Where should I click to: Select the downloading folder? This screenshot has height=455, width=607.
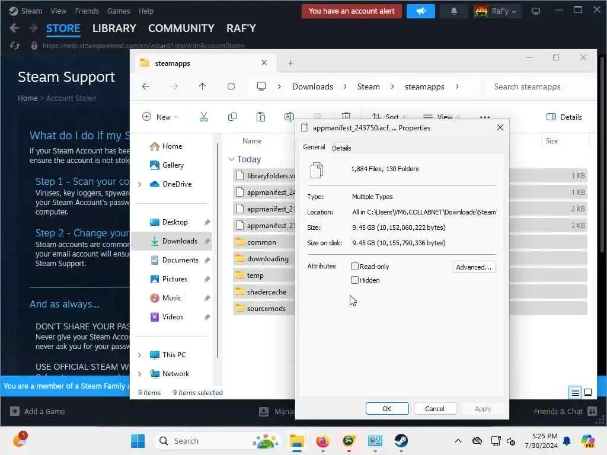tap(267, 259)
